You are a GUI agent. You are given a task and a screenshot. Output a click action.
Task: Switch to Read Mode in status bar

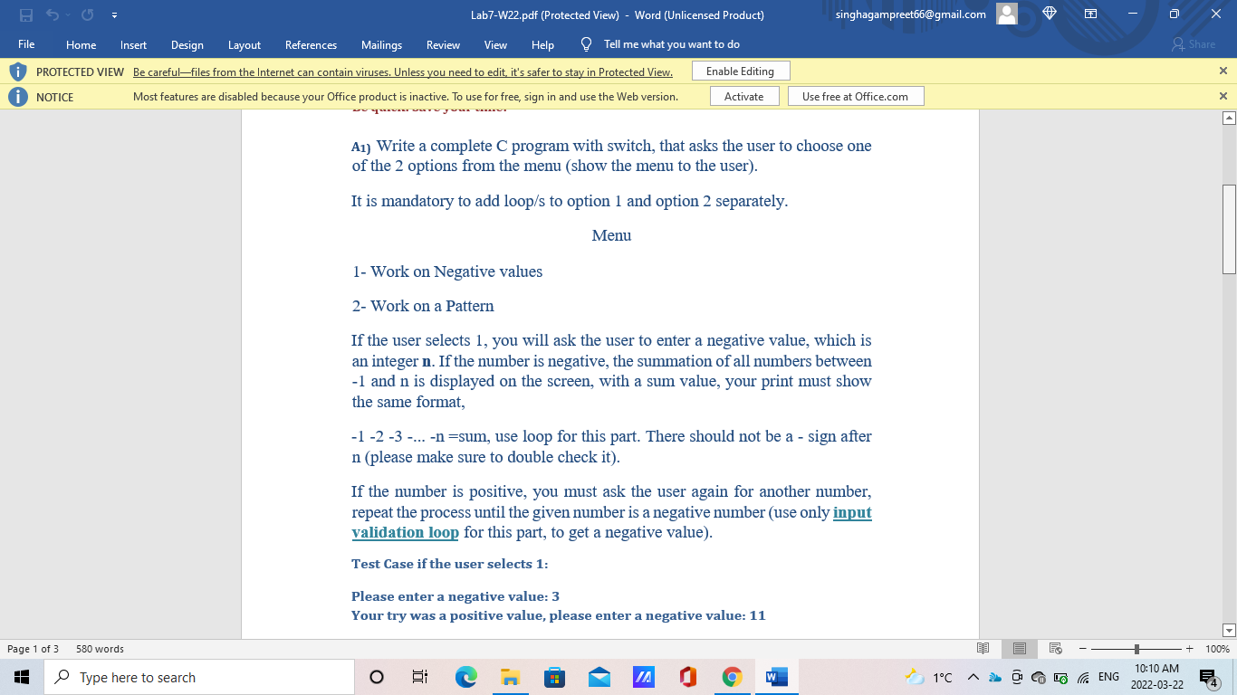pos(983,648)
